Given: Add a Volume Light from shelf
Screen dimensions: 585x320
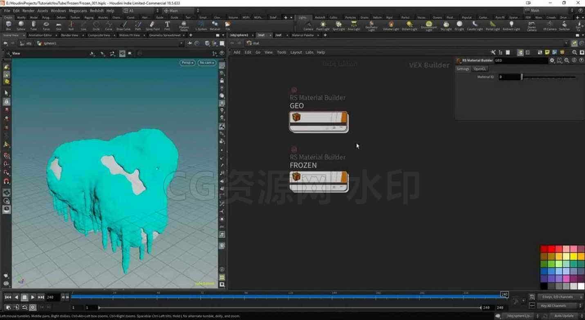Looking at the screenshot, I should click(391, 26).
